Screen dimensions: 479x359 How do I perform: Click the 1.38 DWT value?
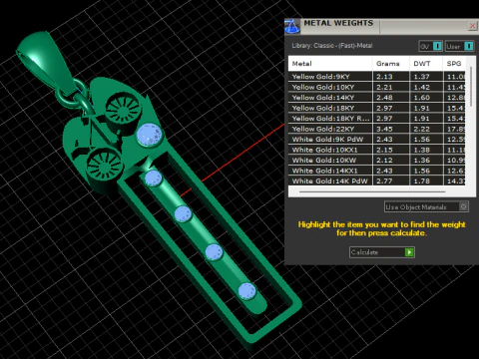422,150
